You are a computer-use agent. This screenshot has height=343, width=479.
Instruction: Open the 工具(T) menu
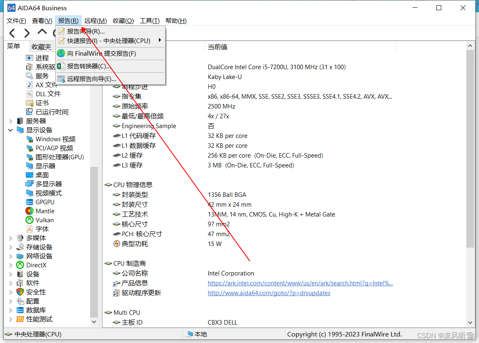click(x=150, y=21)
